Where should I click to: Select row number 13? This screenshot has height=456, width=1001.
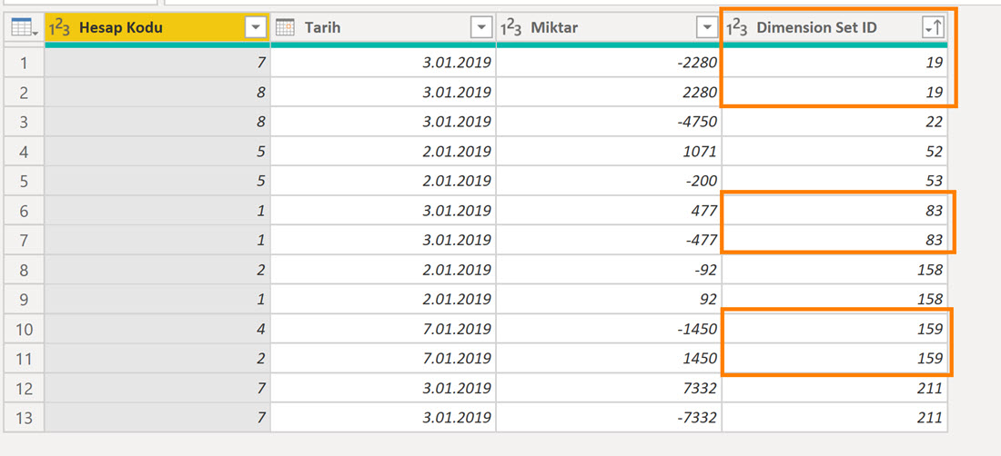(25, 418)
